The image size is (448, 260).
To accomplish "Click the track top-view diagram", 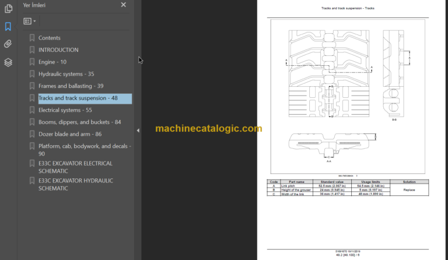I will point(329,73).
